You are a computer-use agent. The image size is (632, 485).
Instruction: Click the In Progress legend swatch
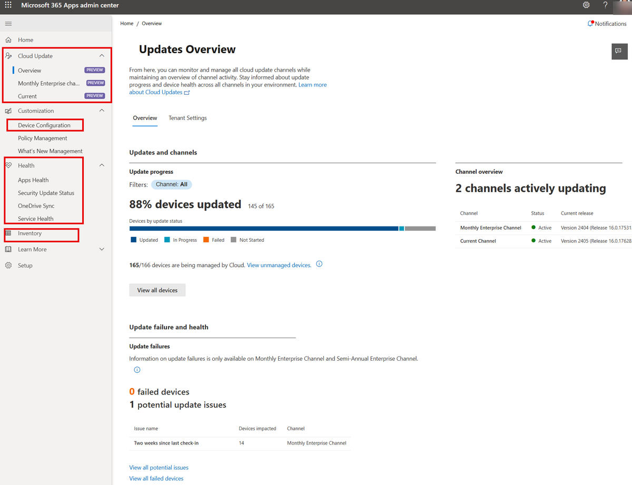pos(167,240)
